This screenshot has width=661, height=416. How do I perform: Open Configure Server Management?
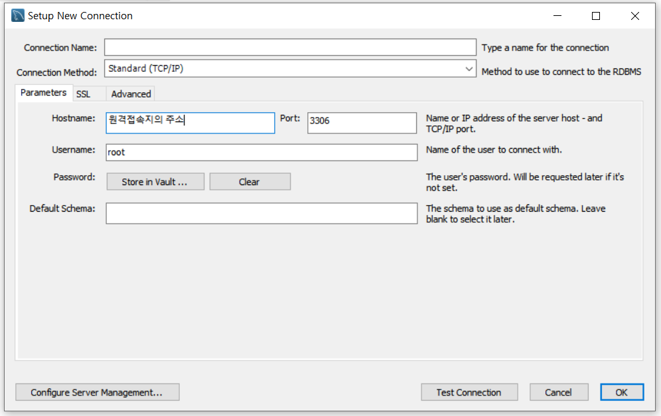point(98,392)
